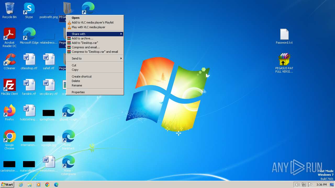The height and width of the screenshot is (188, 335).
Task: Open Windows Explorer from taskbar
Action: point(30,185)
